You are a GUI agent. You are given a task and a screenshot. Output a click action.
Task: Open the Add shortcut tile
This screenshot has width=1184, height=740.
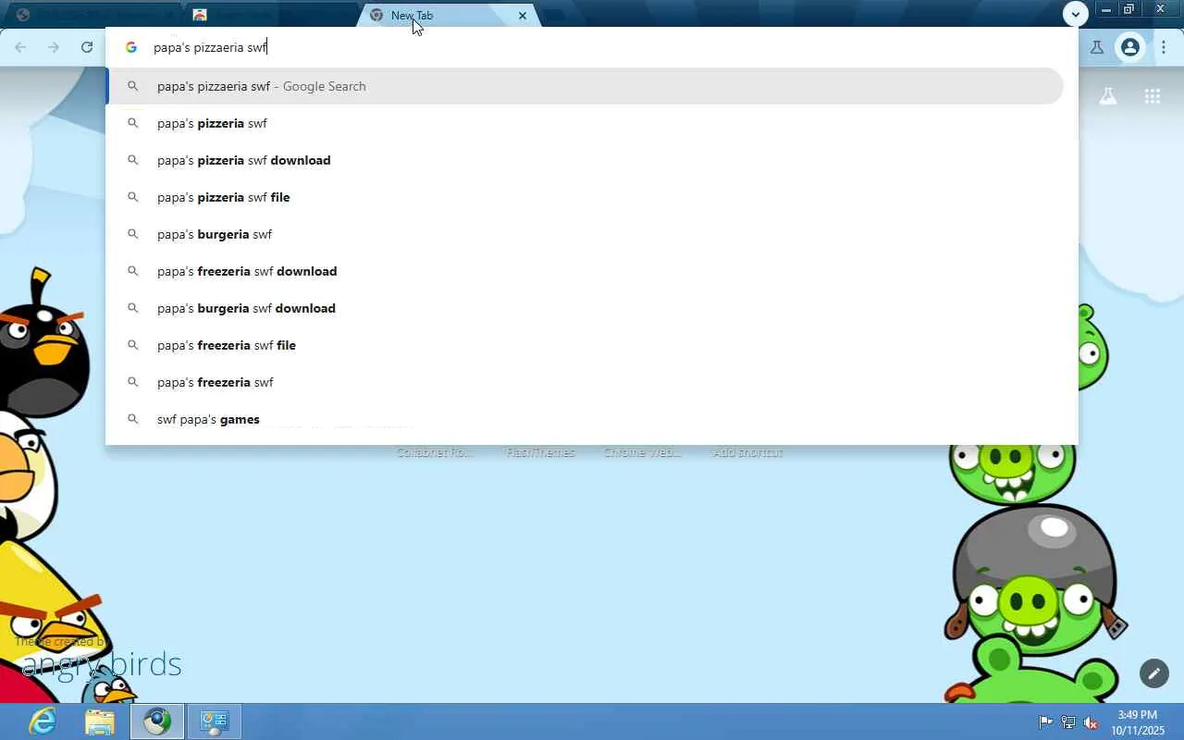pos(747,452)
